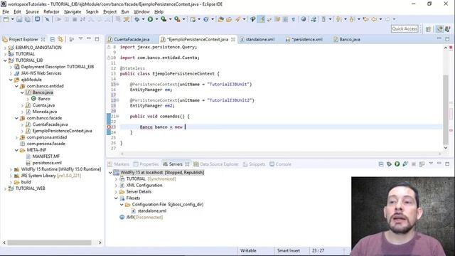
Task: Click the Open Web Browser globe icon
Action: tap(304, 19)
